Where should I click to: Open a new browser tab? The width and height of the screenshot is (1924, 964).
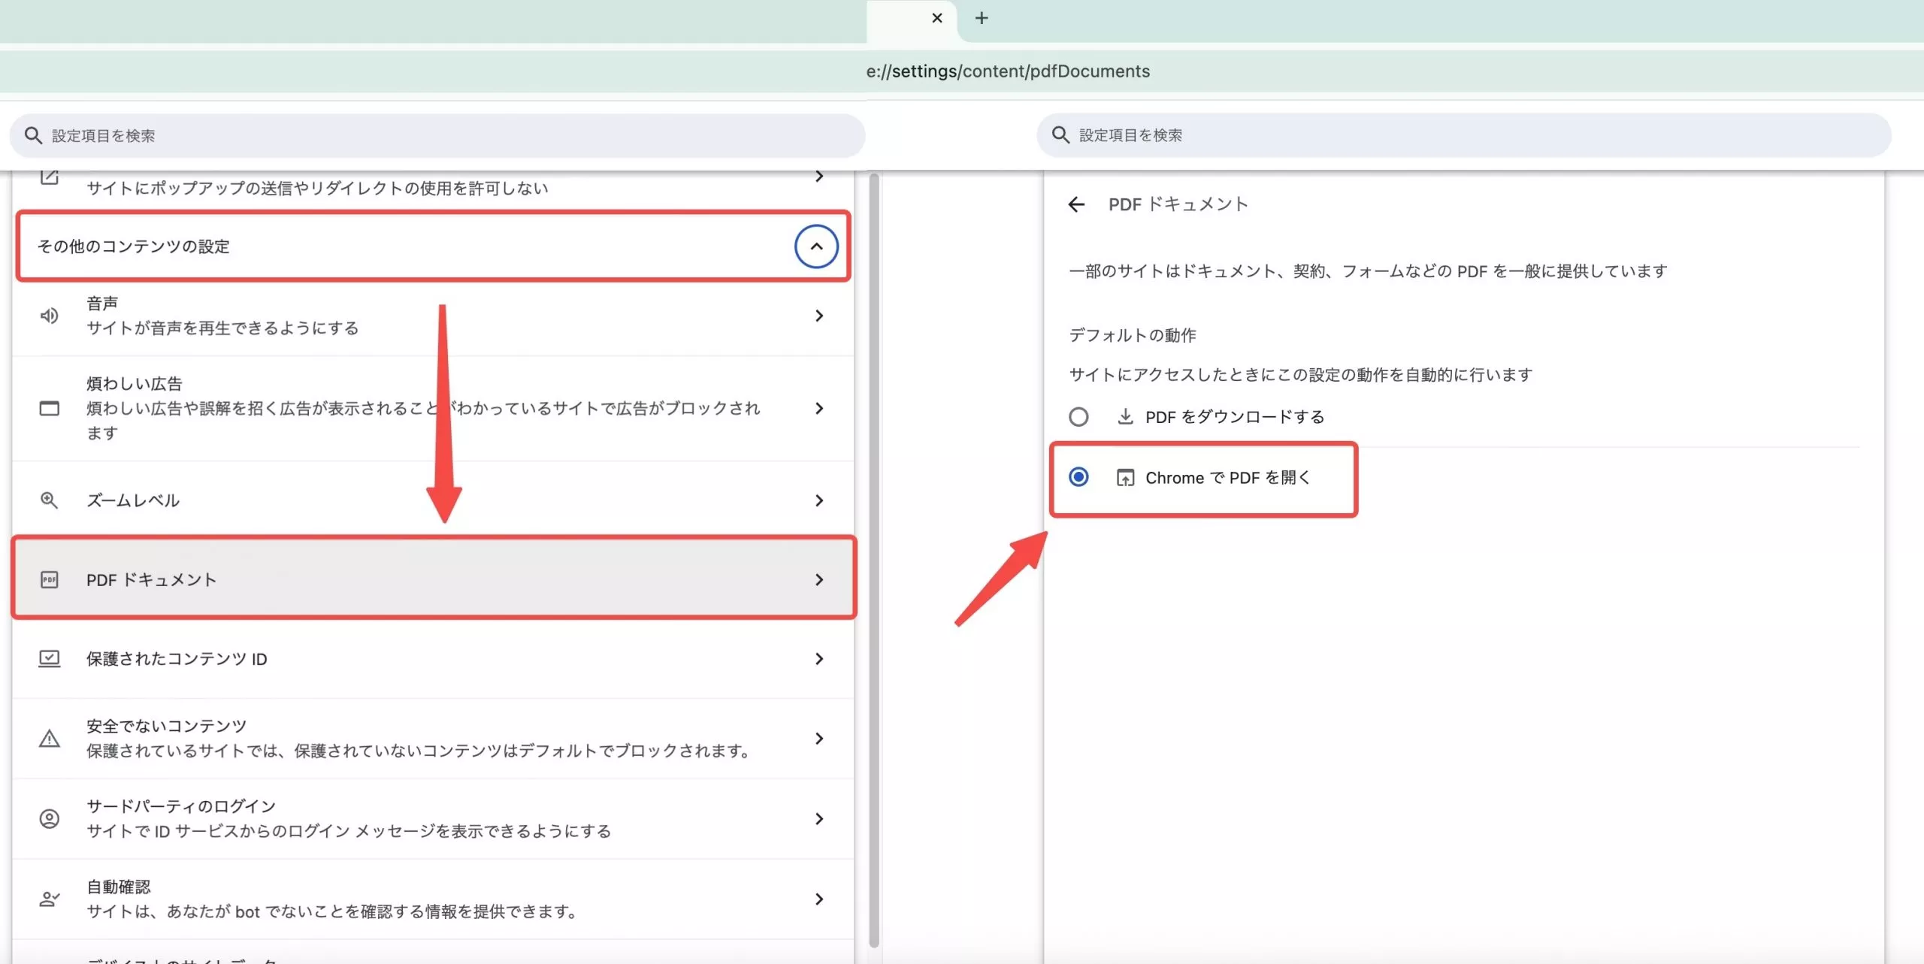click(982, 17)
